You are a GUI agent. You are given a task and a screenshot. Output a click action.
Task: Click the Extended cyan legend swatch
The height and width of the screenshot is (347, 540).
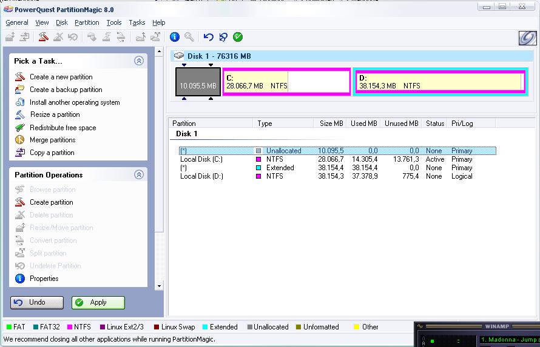click(x=205, y=327)
